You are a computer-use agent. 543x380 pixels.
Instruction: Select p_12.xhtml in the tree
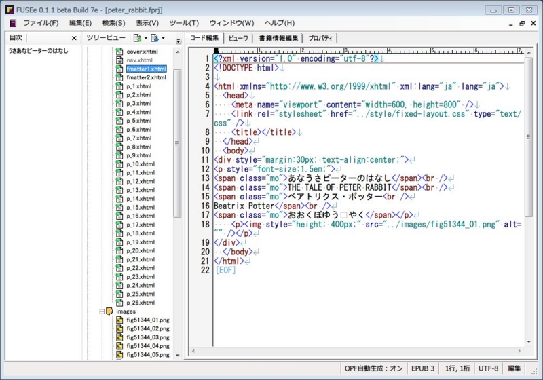point(141,181)
